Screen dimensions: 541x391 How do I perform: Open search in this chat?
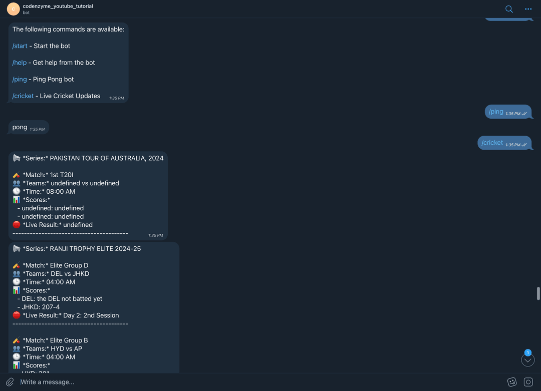coord(509,9)
